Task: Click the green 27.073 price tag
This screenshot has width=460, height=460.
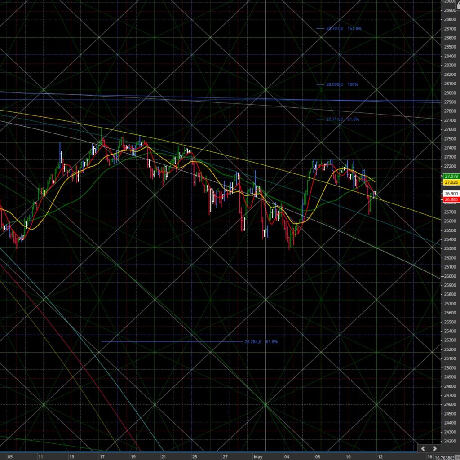Action: click(x=451, y=176)
